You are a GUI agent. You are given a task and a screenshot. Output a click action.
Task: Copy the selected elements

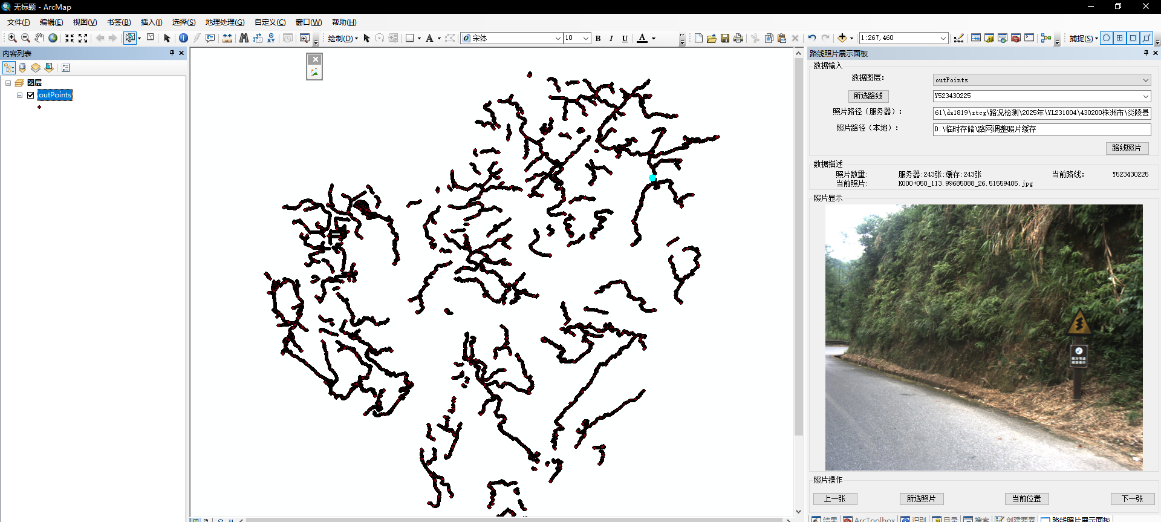click(x=769, y=38)
